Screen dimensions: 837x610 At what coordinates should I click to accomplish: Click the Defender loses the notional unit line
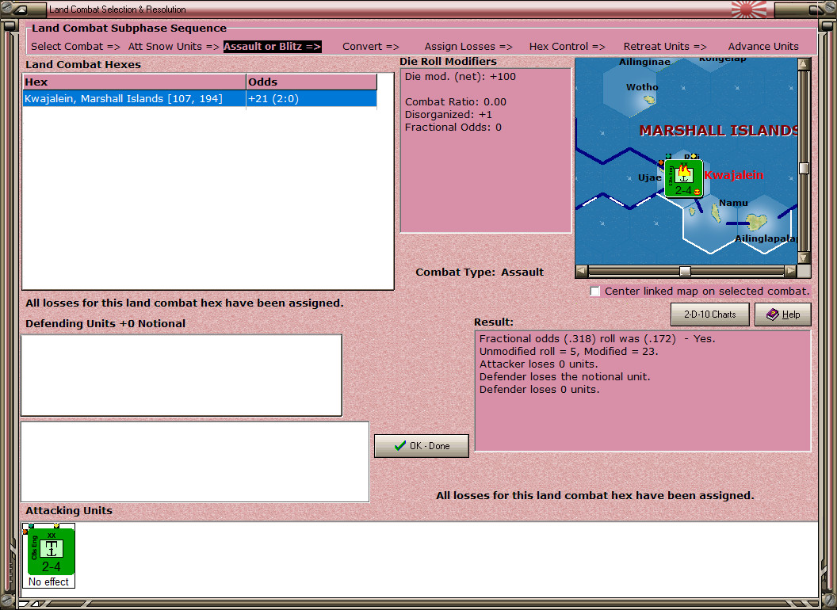[564, 377]
